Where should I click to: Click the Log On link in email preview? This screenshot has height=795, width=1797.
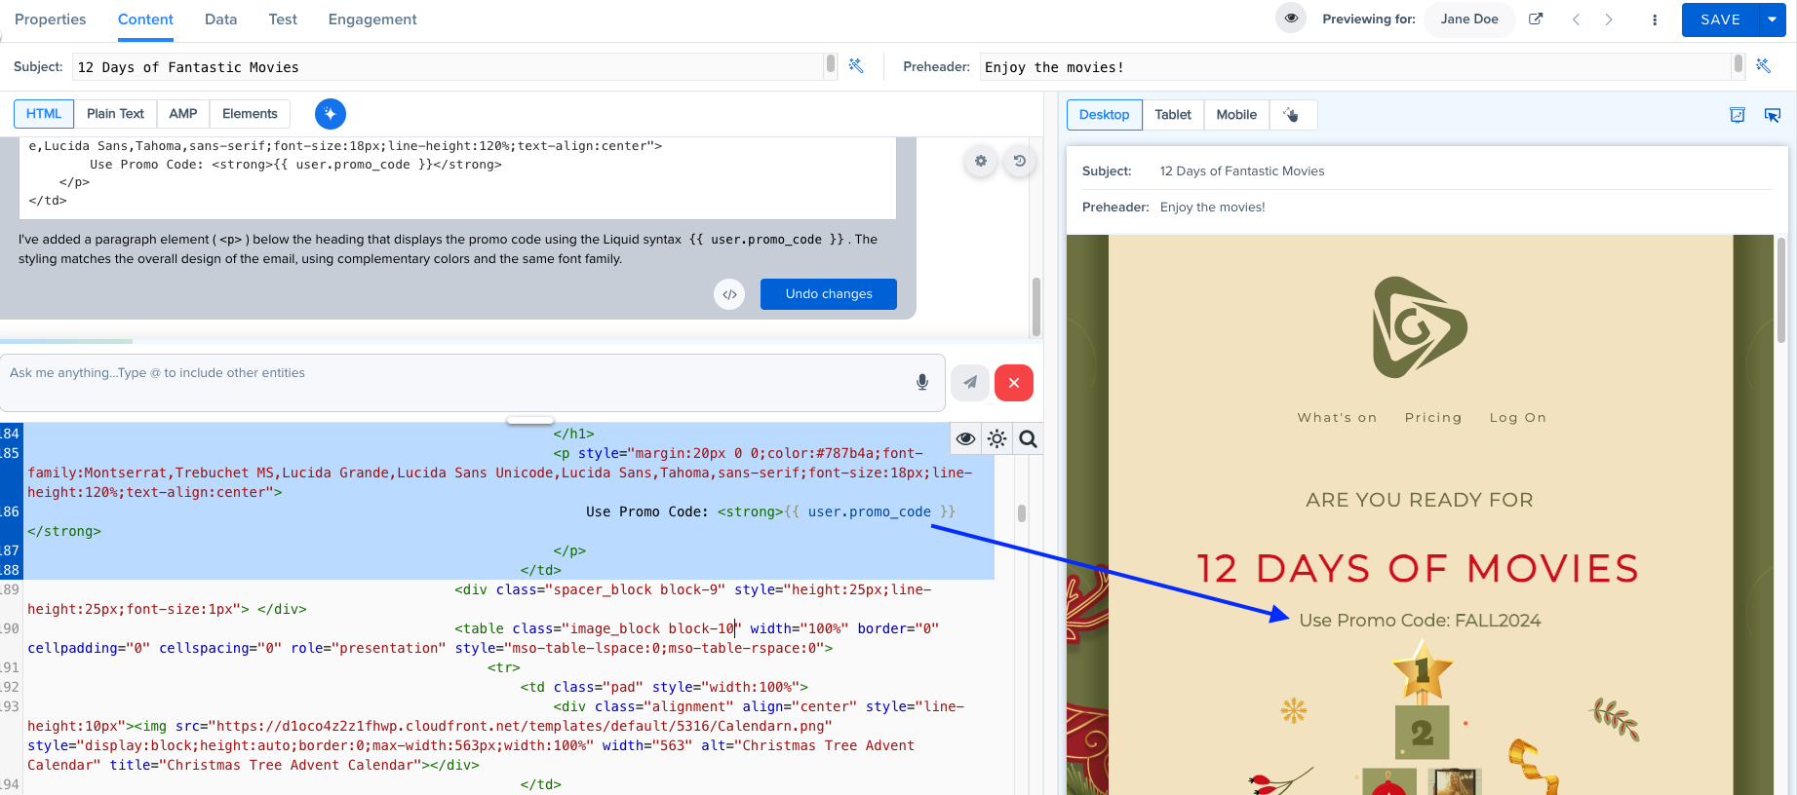1518,418
